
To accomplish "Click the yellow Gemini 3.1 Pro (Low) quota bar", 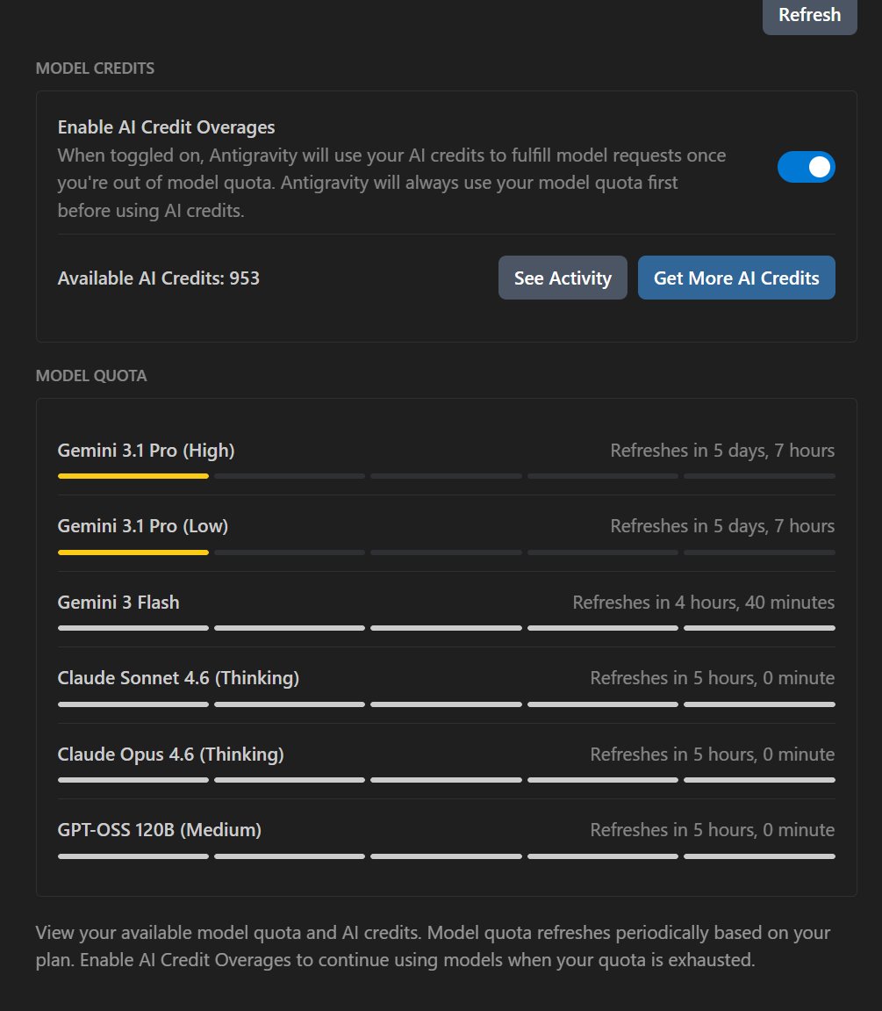I will 133,552.
